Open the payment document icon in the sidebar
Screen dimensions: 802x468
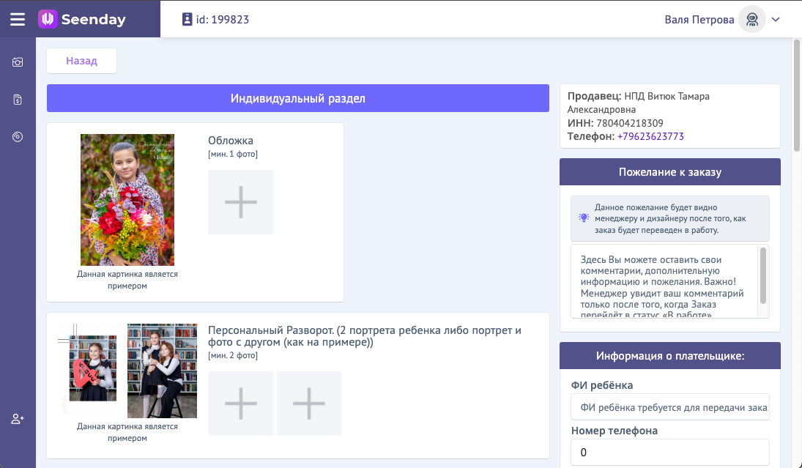[x=17, y=100]
